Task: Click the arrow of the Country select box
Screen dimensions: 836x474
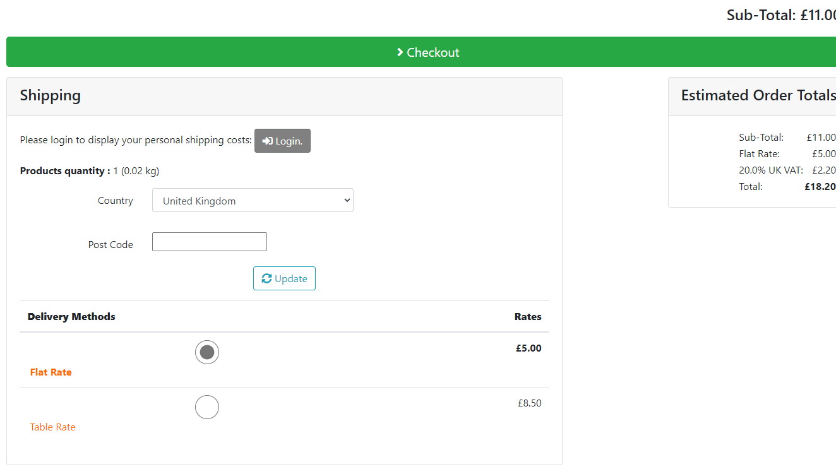Action: point(346,200)
